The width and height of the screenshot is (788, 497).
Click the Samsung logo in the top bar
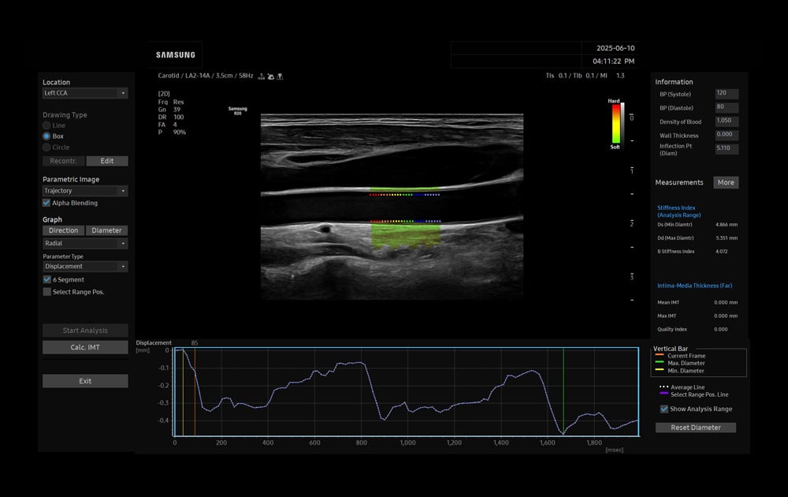175,54
